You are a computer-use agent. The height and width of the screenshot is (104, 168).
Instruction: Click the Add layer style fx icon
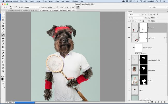click(149, 102)
